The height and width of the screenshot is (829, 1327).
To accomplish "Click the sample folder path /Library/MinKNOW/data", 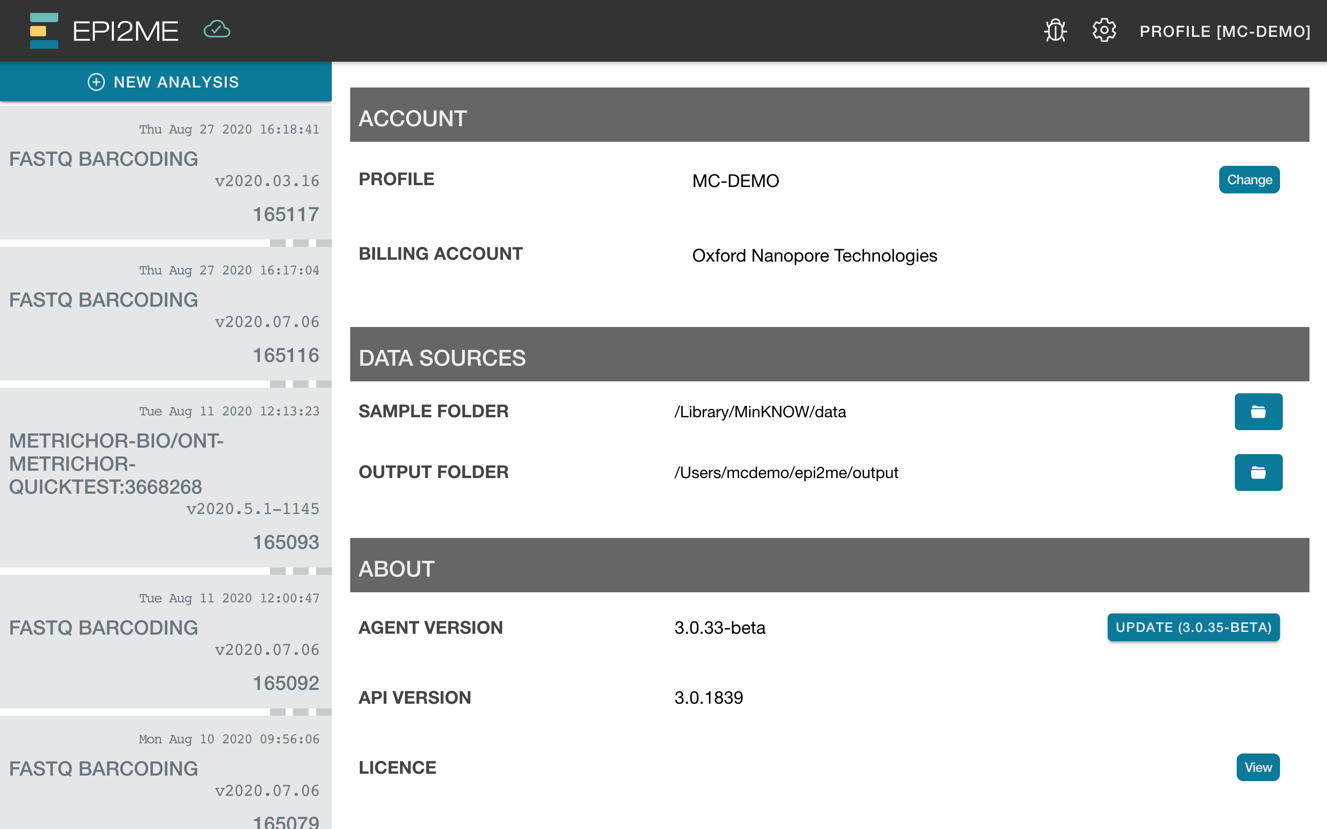I will coord(760,412).
